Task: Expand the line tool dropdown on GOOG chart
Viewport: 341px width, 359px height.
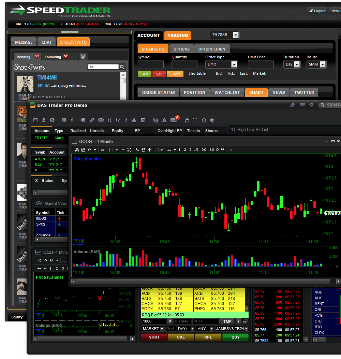Action: click(162, 150)
